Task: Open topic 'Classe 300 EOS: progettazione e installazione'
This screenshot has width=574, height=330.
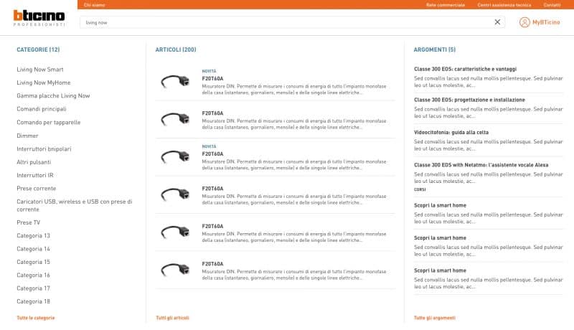Action: [x=469, y=100]
